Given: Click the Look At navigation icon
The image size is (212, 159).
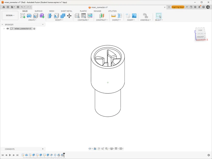Looking at the screenshot, I should 95,149.
